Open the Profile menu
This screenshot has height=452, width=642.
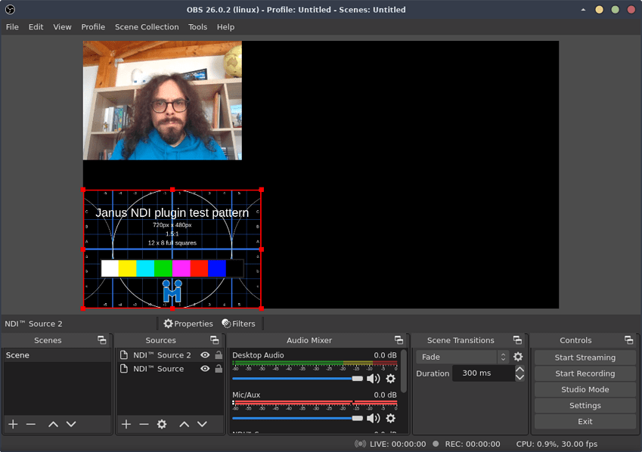pos(93,27)
